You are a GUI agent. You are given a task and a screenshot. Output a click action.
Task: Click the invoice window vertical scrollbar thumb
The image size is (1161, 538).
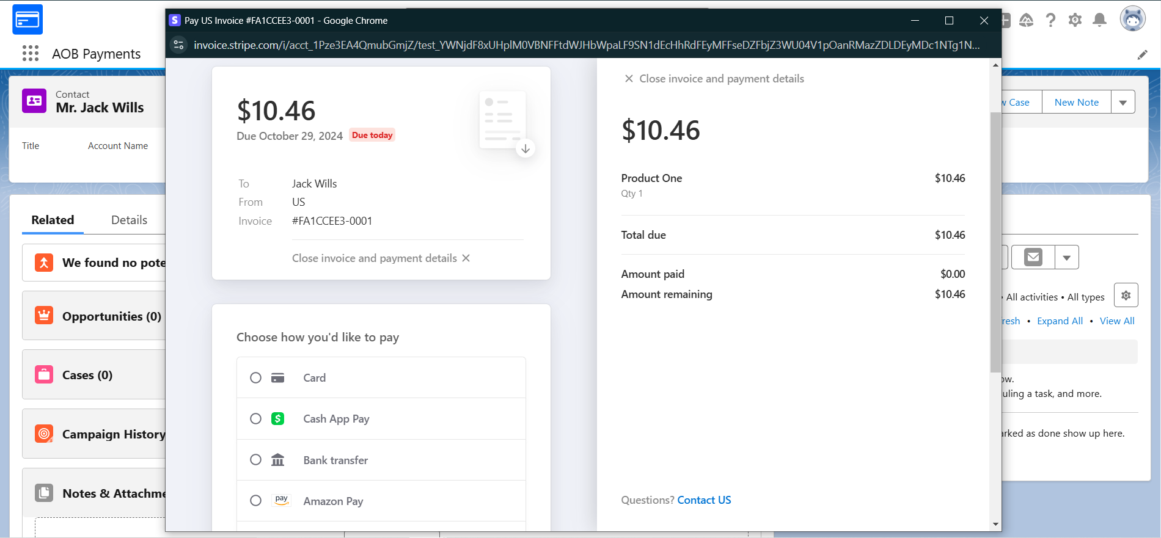click(x=995, y=242)
